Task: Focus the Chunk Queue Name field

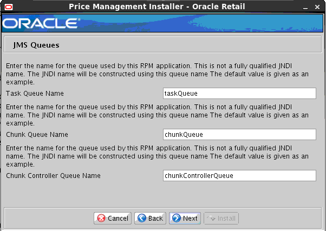Action: 239,134
